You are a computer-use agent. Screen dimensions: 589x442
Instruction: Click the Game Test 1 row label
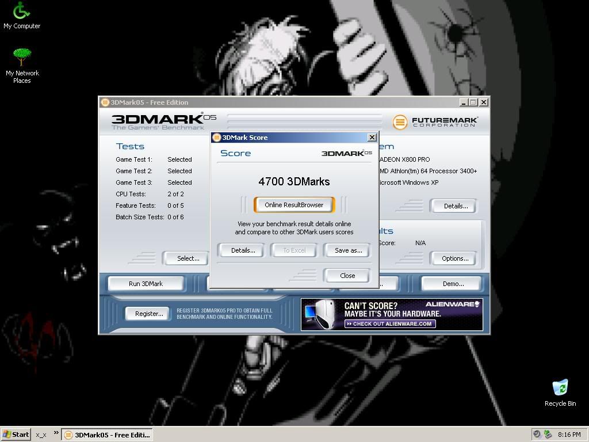pos(133,159)
